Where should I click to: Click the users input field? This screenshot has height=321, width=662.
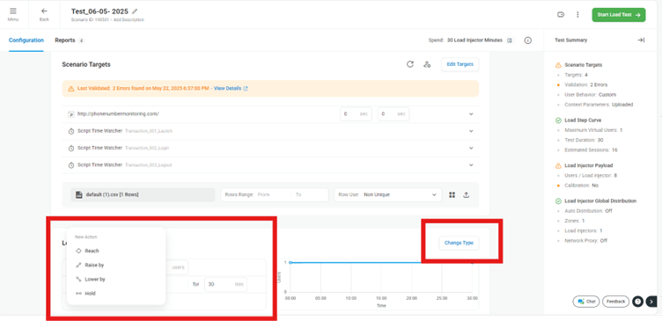[x=178, y=267]
